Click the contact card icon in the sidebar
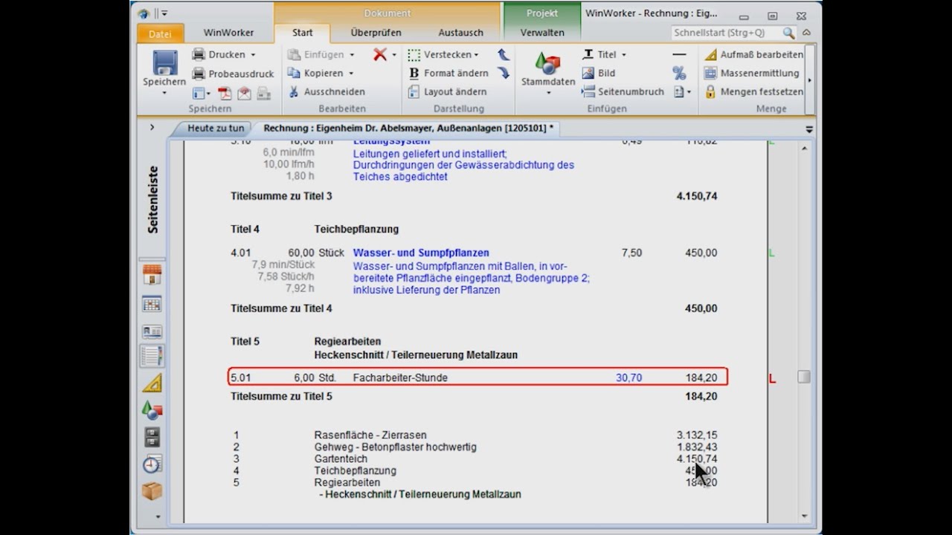This screenshot has width=952, height=535. tap(152, 331)
